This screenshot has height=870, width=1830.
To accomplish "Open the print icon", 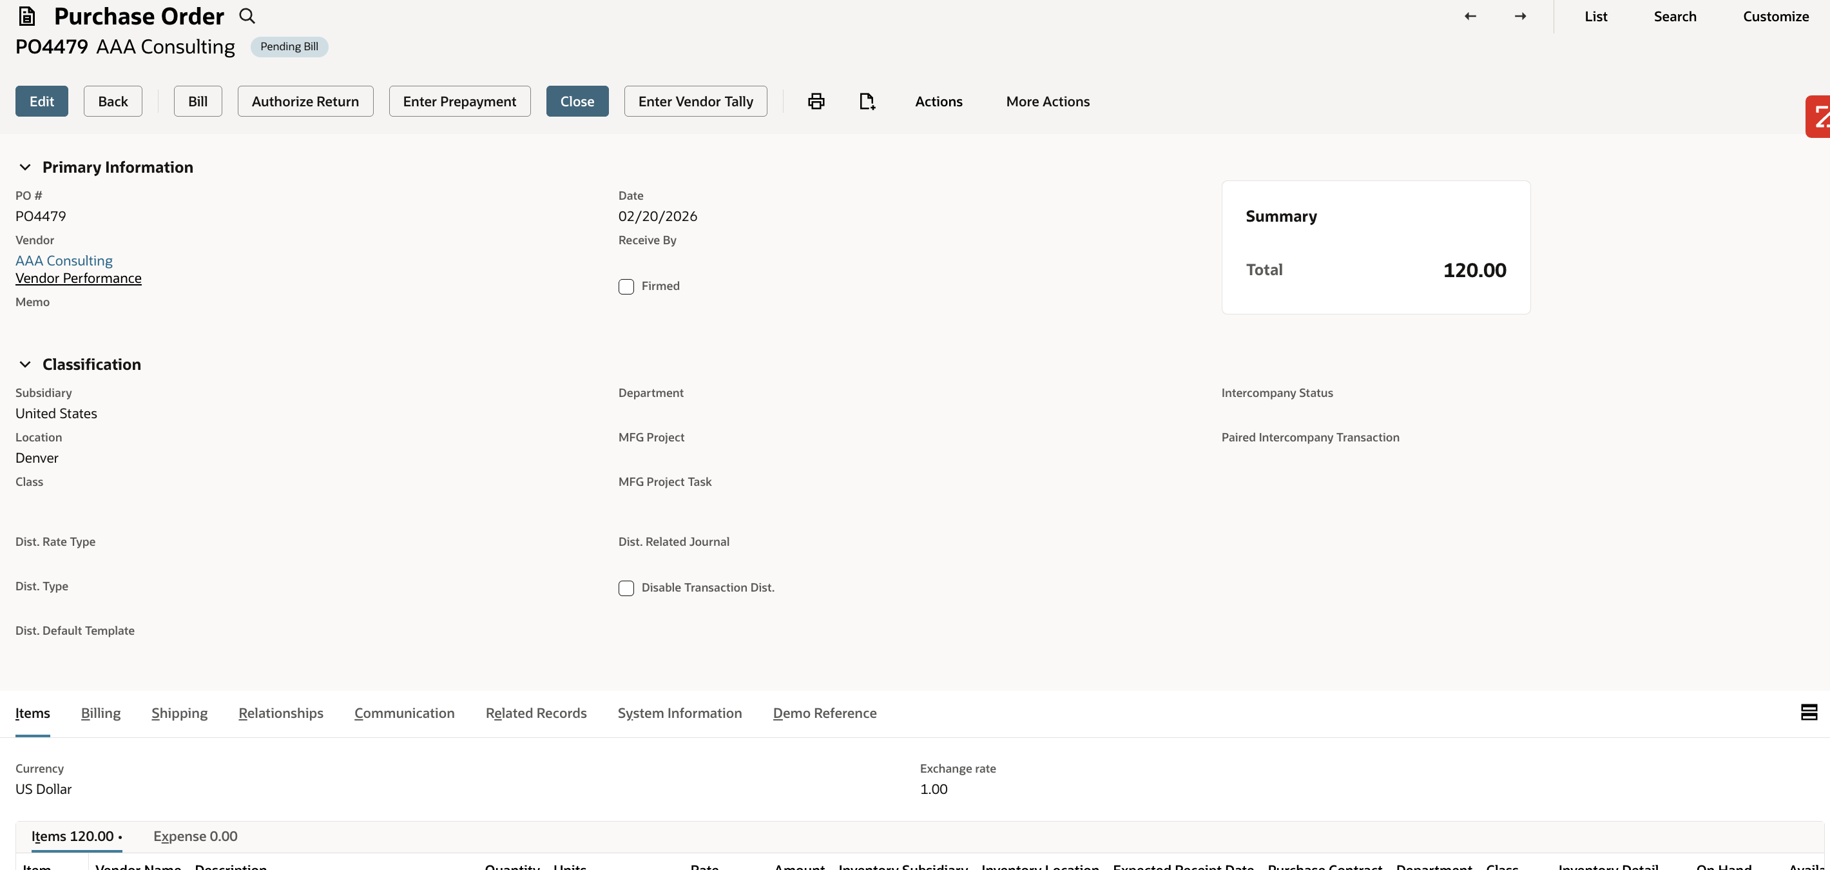I will pos(816,101).
